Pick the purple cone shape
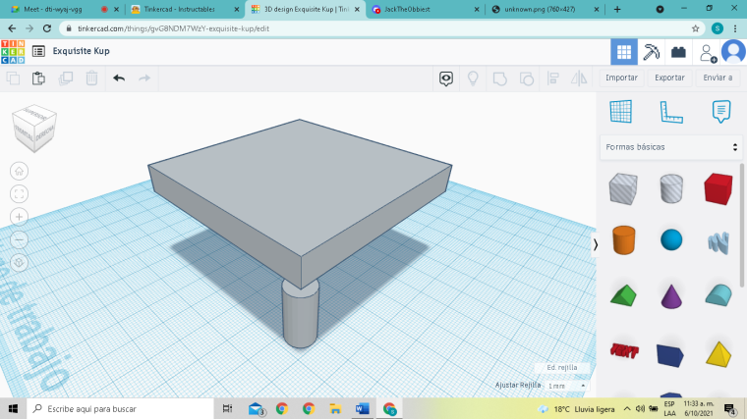Viewport: 747px width, 419px height. click(x=671, y=296)
